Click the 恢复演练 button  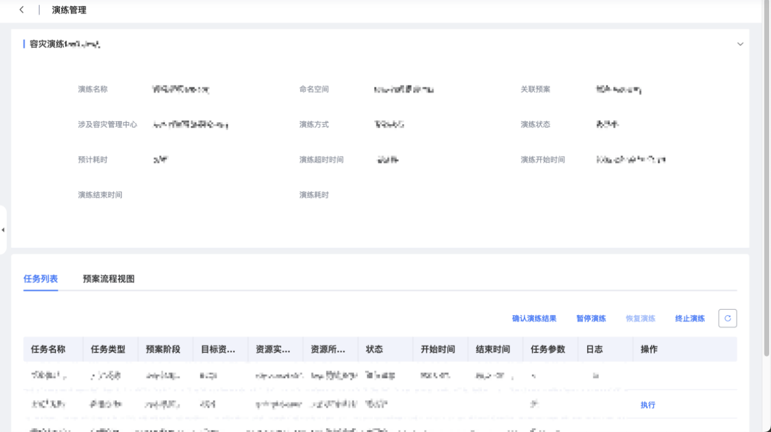(640, 319)
